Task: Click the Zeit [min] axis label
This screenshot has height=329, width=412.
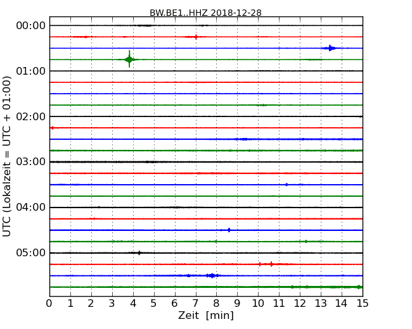Action: pyautogui.click(x=206, y=315)
